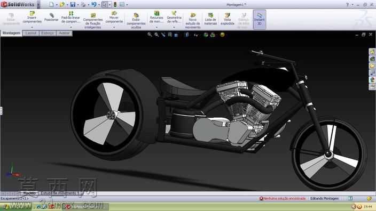Click the Apply scene icon in viewport toolbar
This screenshot has width=376, height=211.
(x=213, y=35)
